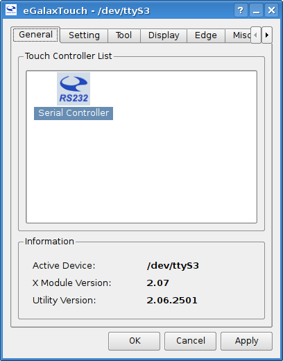Click the Active Device value /dev/ttyS3

click(173, 266)
